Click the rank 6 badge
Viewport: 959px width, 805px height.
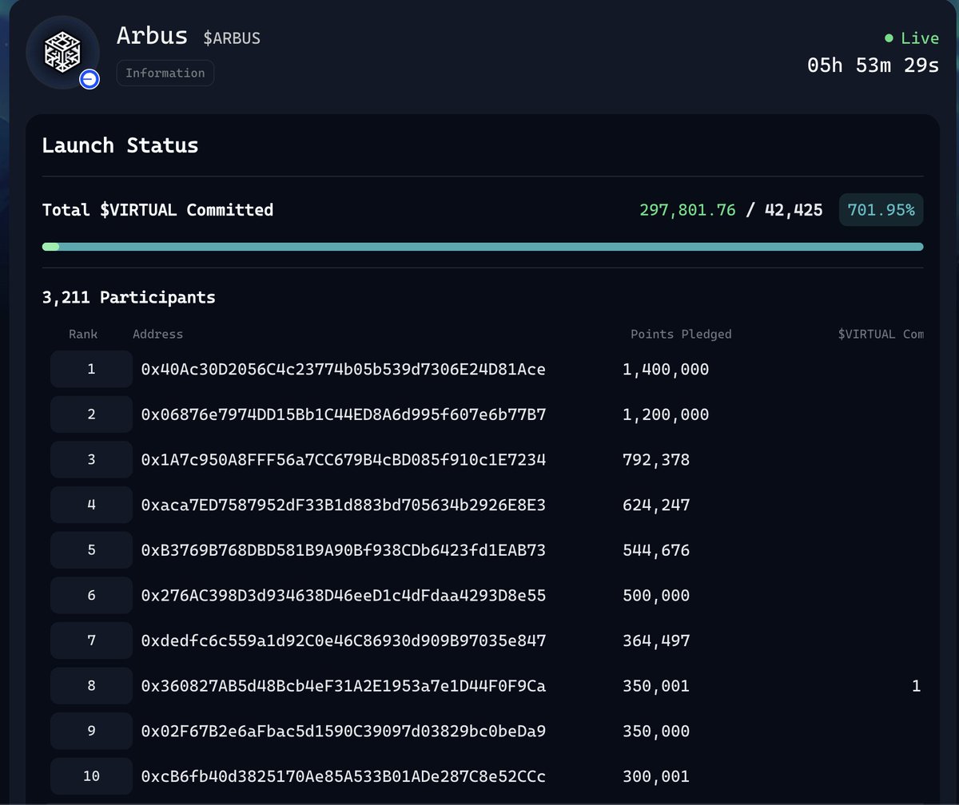click(91, 595)
